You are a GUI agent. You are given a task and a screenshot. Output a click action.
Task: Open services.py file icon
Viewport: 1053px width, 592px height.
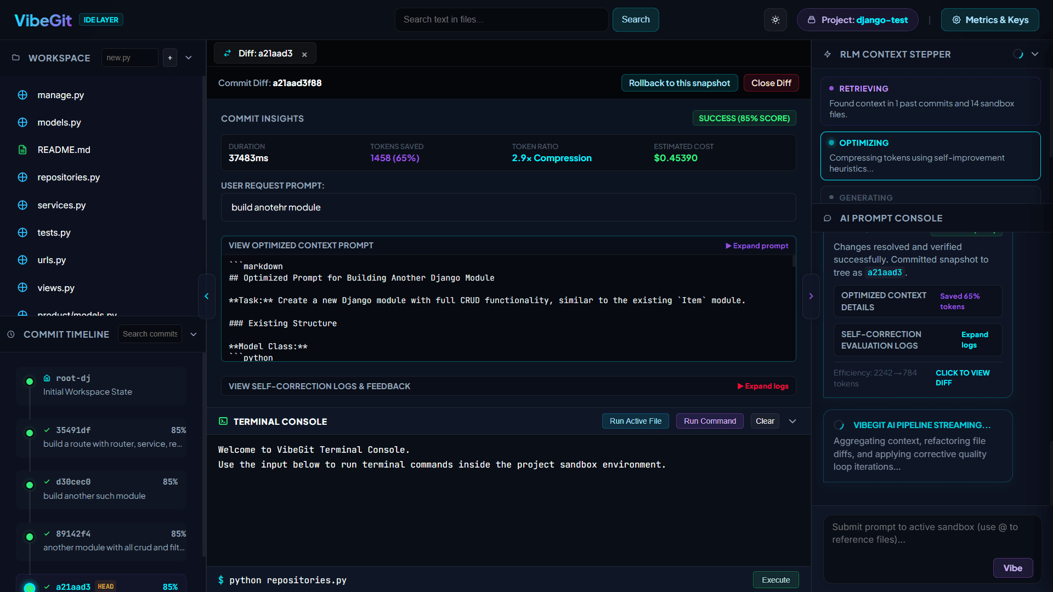point(22,205)
